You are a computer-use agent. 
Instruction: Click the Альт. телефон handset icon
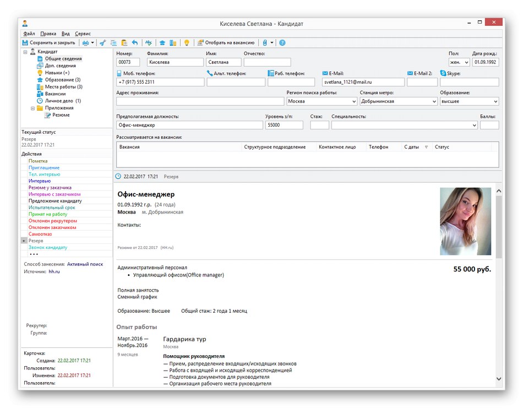point(209,73)
